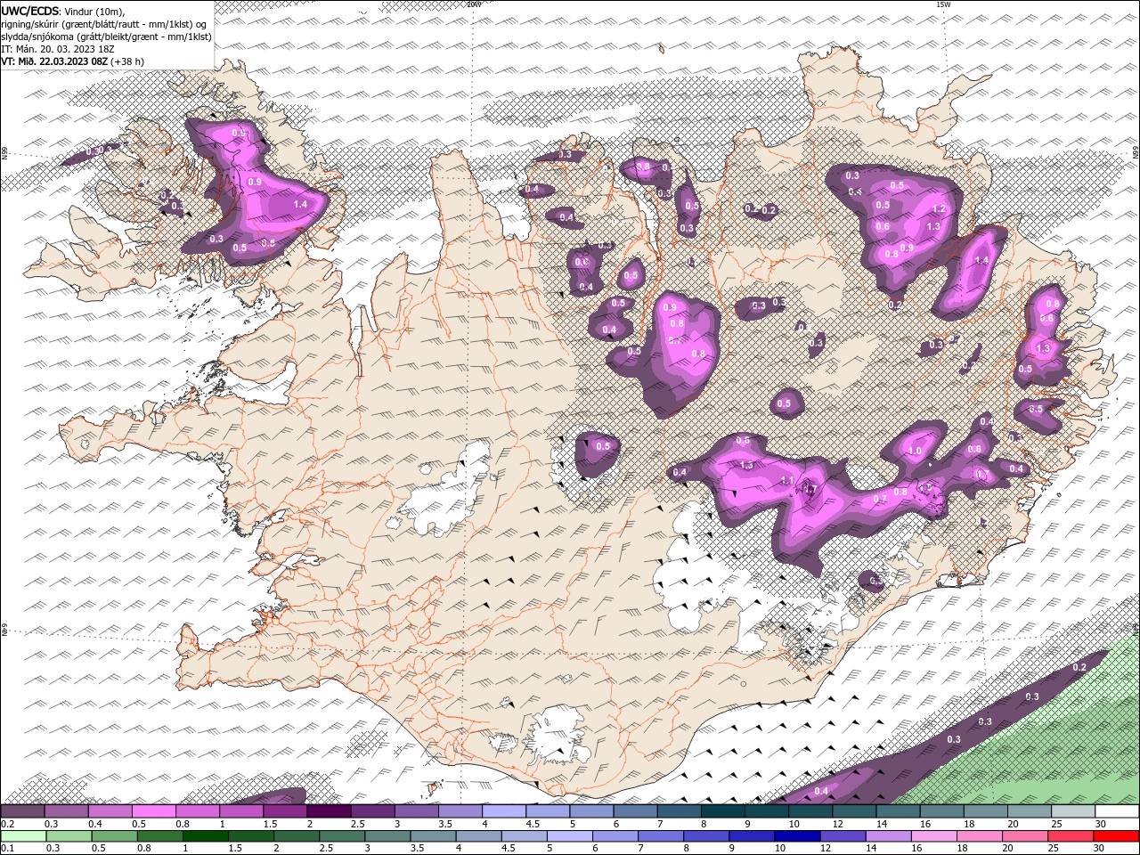
Task: Click the '1.0' snowfall value in the southeast
Action: pyautogui.click(x=915, y=452)
